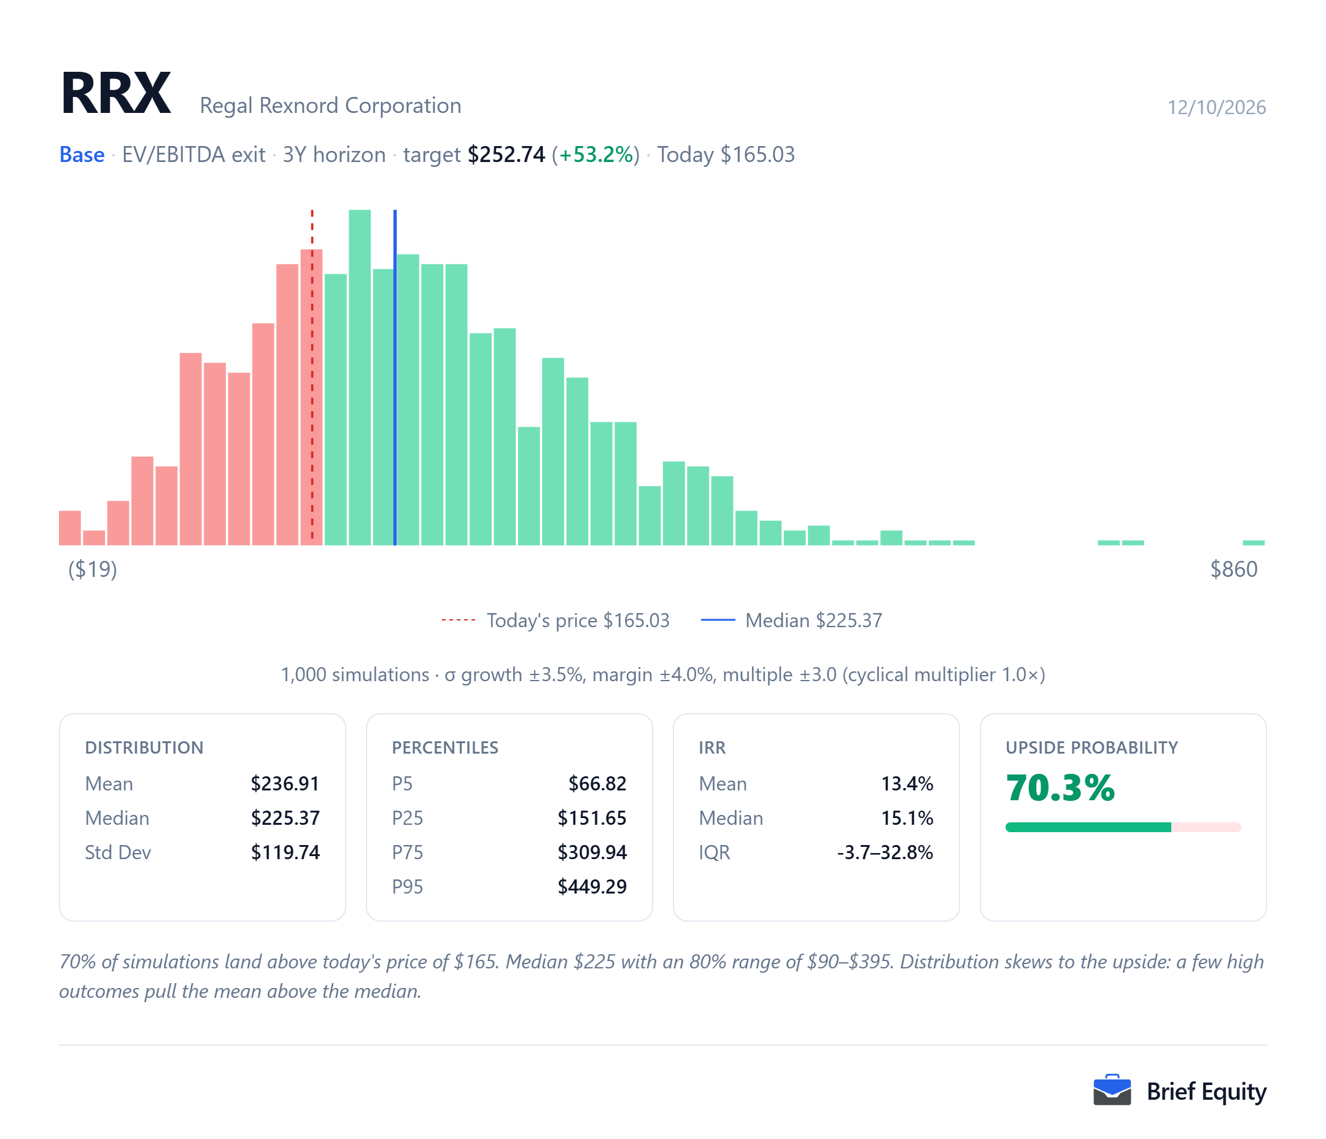Click the EV/EBITDA exit method label

194,155
